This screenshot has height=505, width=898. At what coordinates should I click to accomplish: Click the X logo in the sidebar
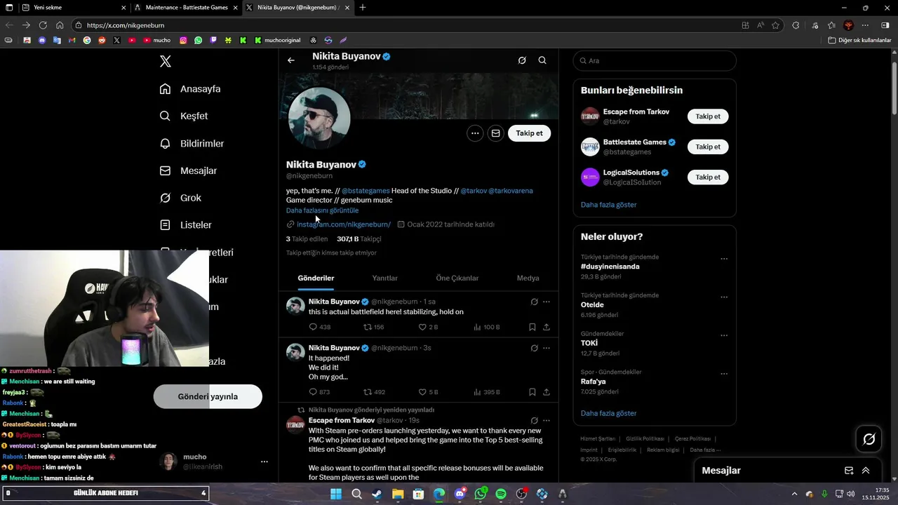(x=166, y=61)
